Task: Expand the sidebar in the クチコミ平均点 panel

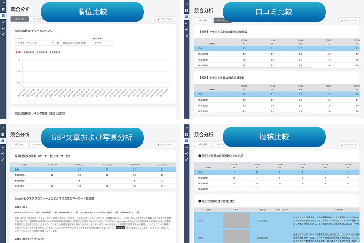Action: pos(187,4)
